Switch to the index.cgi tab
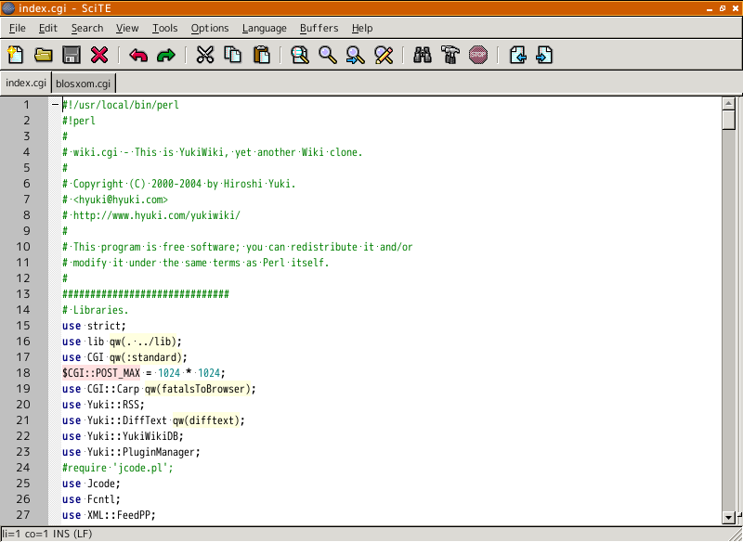 26,83
